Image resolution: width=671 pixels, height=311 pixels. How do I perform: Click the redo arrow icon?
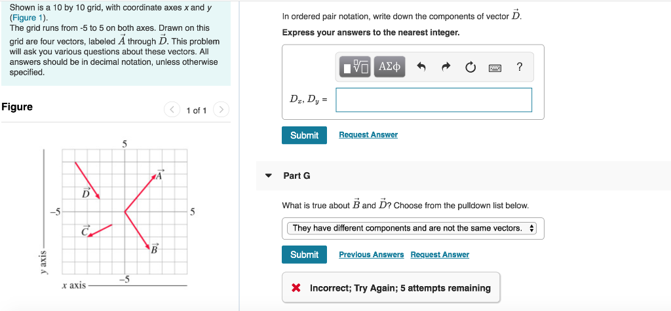(x=446, y=67)
